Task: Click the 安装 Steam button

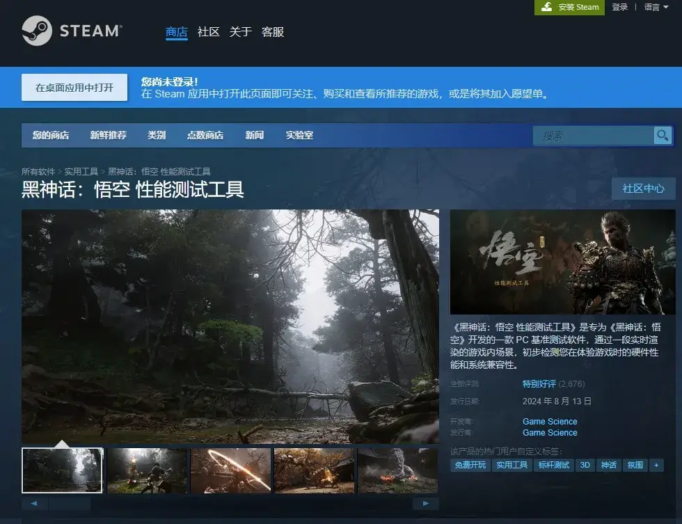Action: [x=569, y=8]
